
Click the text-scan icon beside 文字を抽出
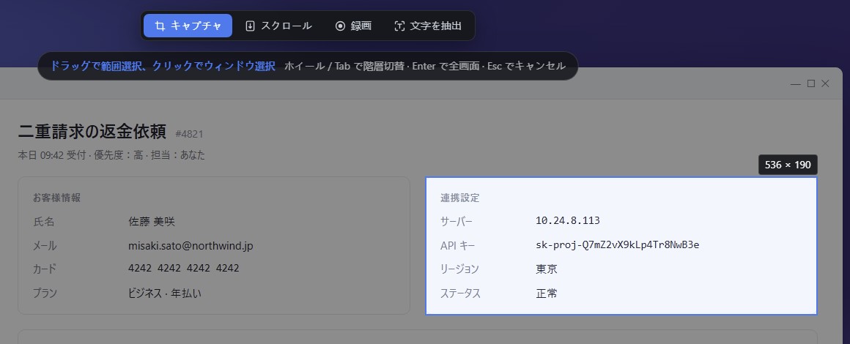[399, 26]
